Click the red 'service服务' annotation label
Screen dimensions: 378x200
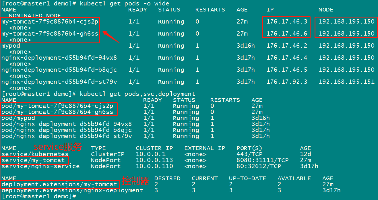(58, 147)
